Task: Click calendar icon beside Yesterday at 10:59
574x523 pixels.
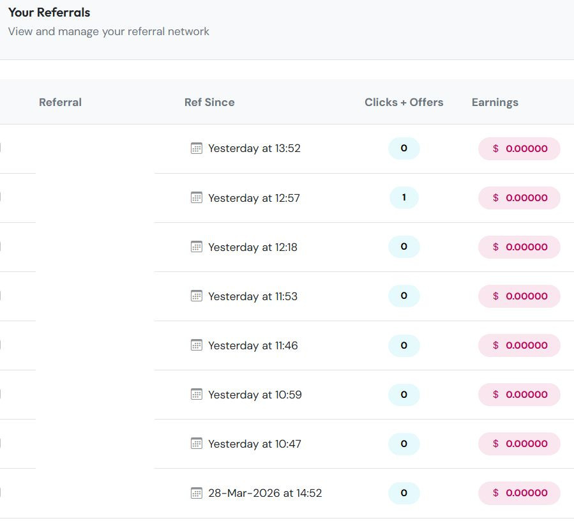Action: point(197,395)
